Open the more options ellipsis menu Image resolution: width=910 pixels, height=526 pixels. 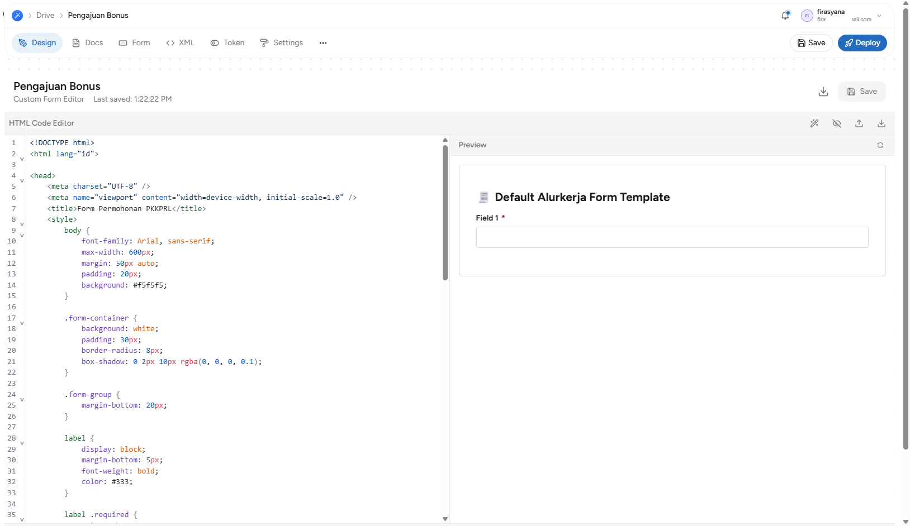(x=323, y=43)
